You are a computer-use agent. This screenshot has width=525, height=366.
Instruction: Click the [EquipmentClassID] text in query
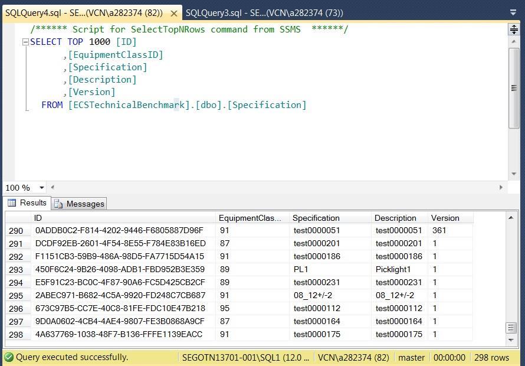click(x=116, y=55)
